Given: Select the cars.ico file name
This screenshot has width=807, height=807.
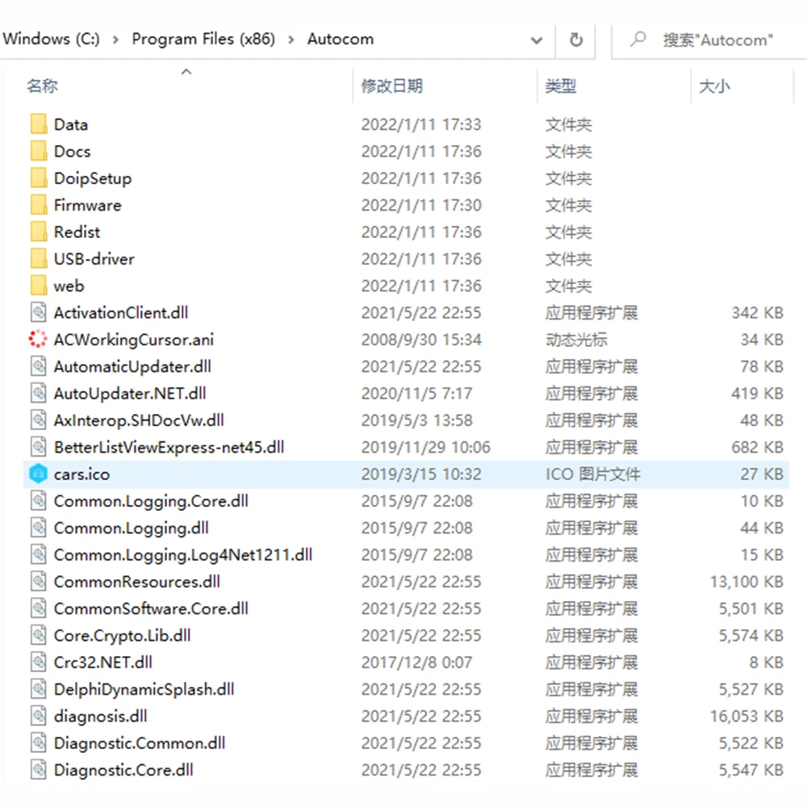Looking at the screenshot, I should tap(82, 474).
